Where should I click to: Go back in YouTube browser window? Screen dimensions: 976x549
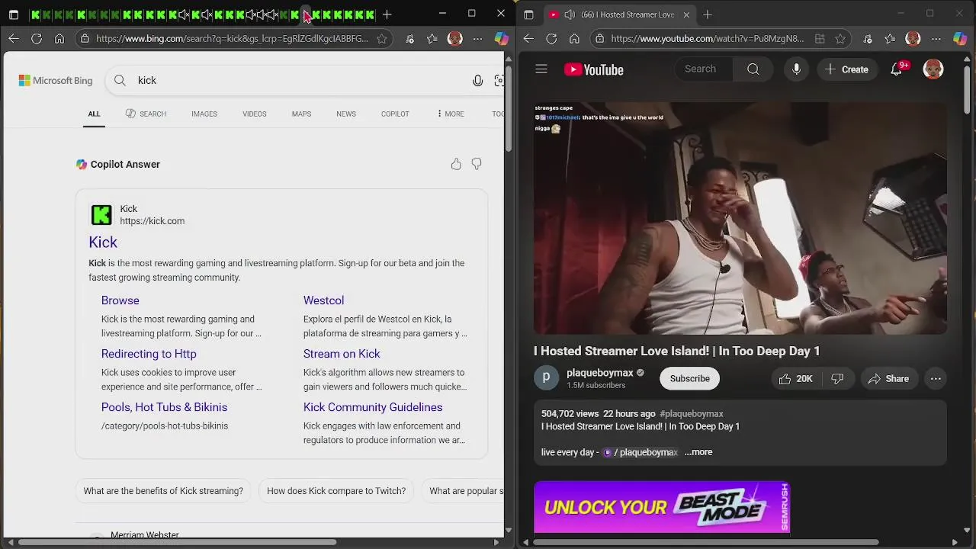click(528, 38)
